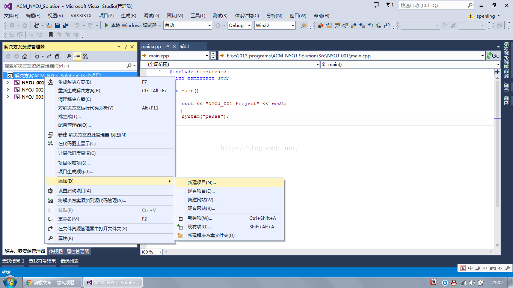Click the QQ penguin tray icon
Viewport: 513px width, 288px height.
pos(454,282)
